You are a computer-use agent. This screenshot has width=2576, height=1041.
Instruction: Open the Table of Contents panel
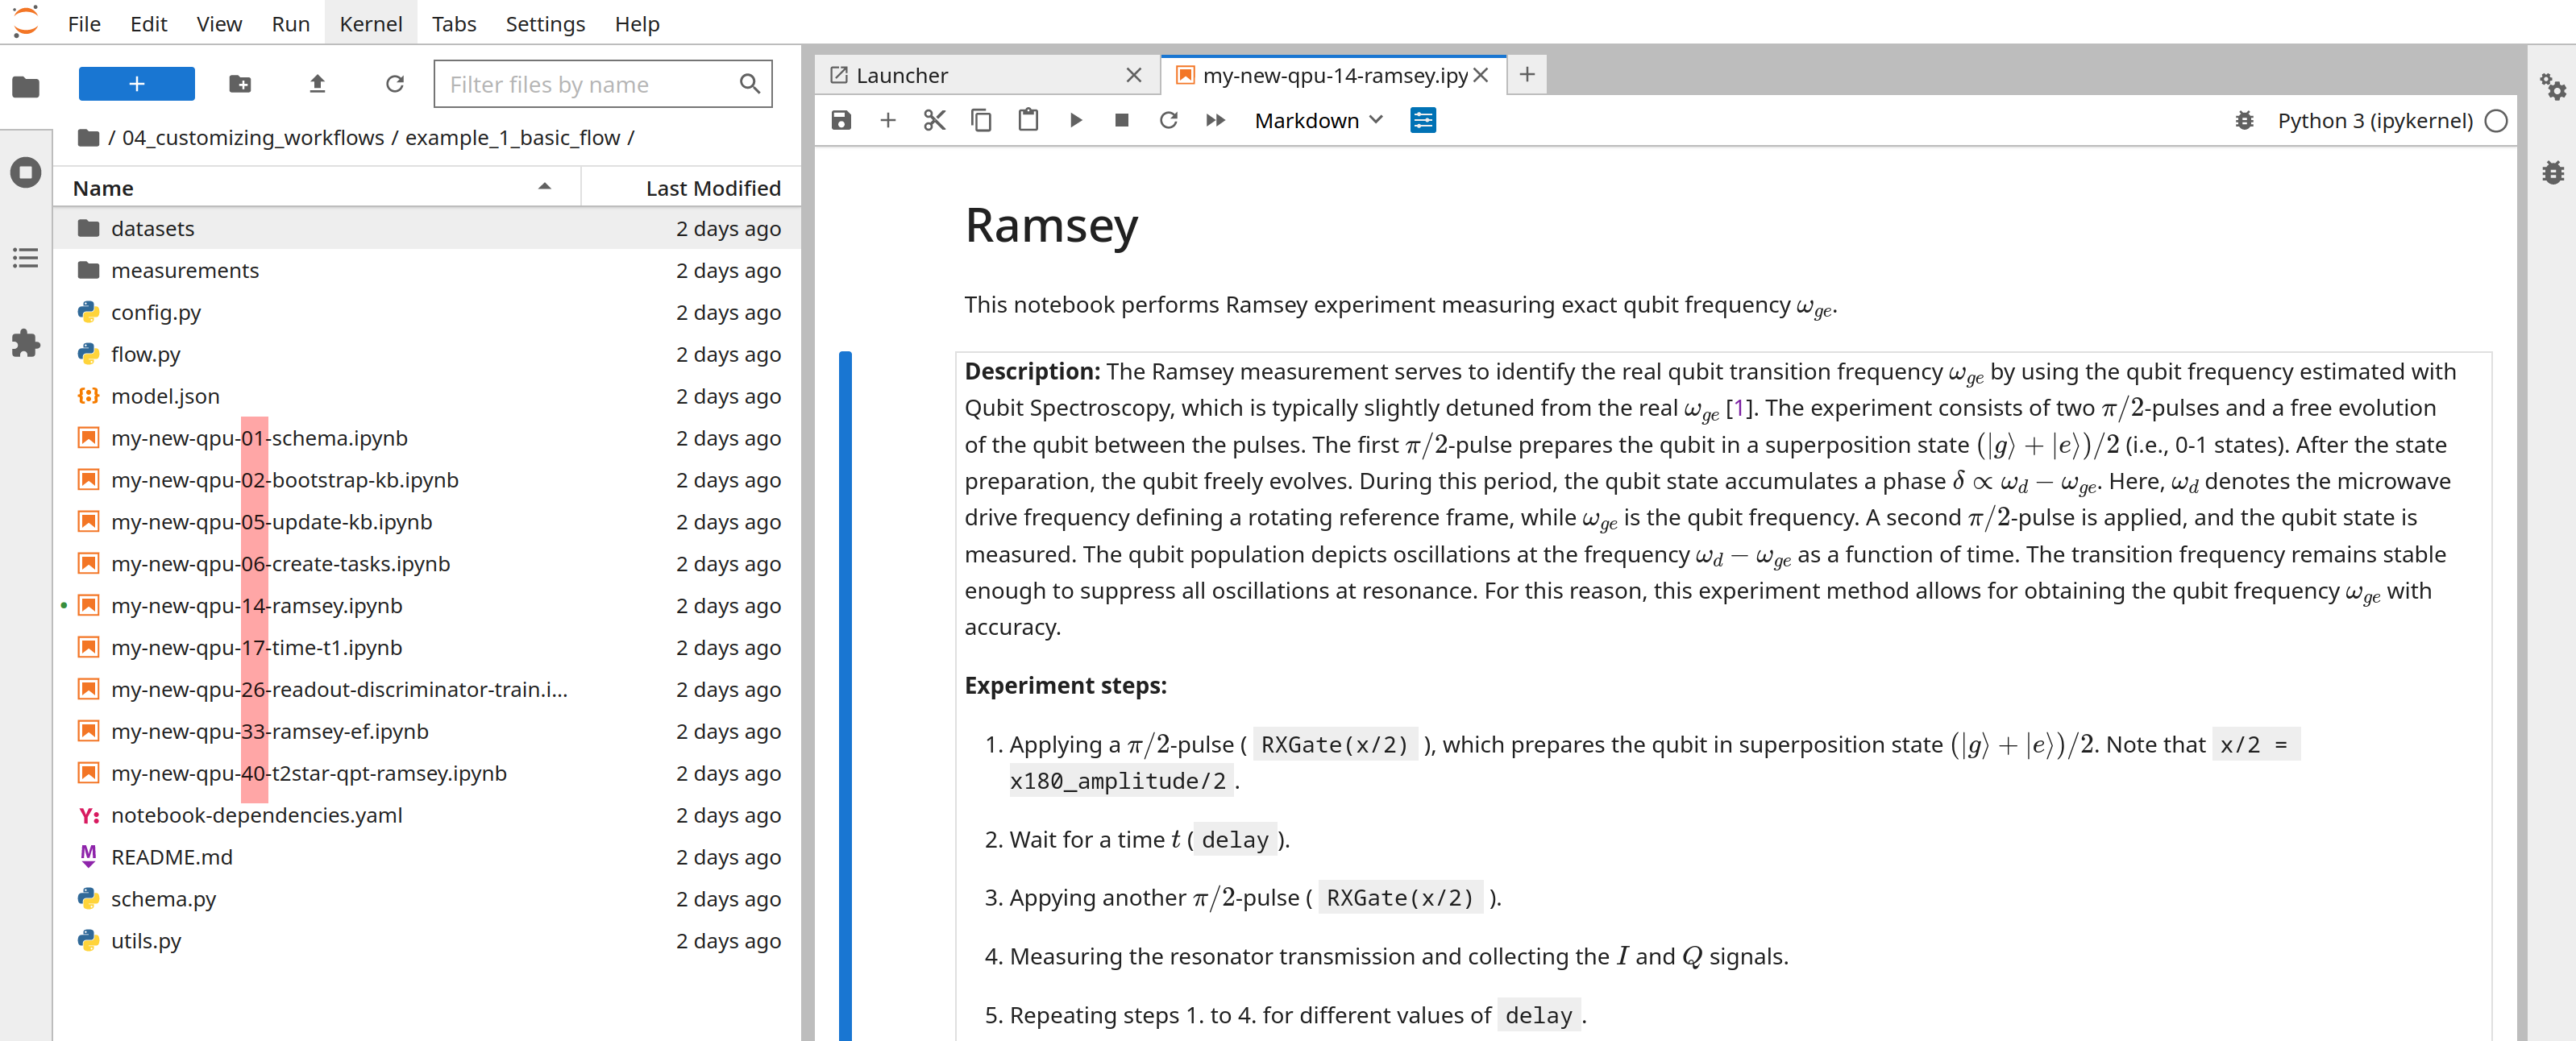pyautogui.click(x=26, y=258)
